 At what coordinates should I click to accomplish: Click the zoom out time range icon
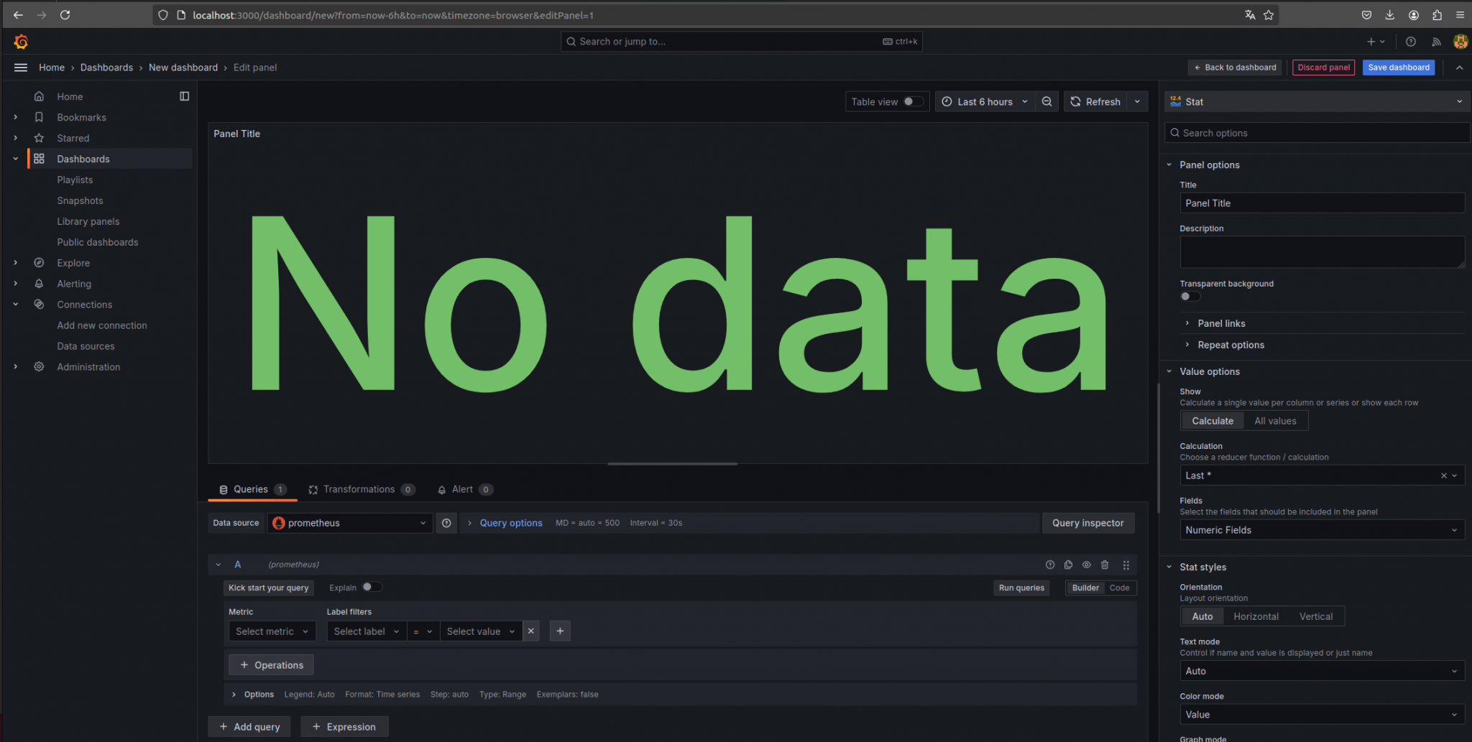(x=1046, y=102)
